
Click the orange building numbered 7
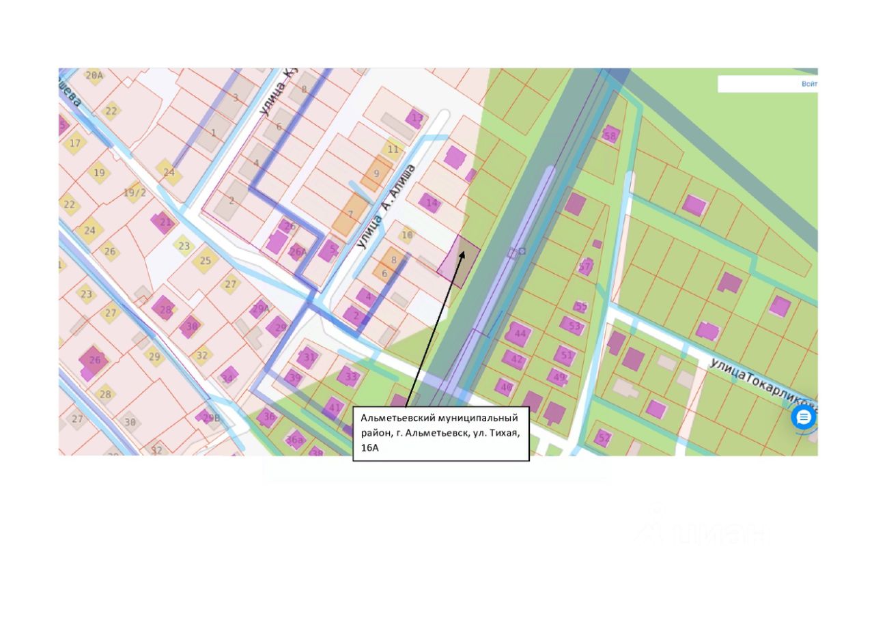(x=351, y=214)
